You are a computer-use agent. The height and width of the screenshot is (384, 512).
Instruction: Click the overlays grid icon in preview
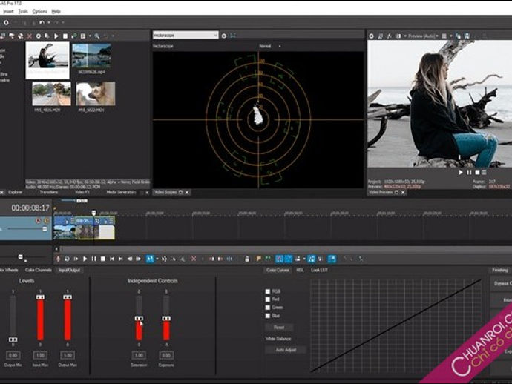(x=444, y=36)
